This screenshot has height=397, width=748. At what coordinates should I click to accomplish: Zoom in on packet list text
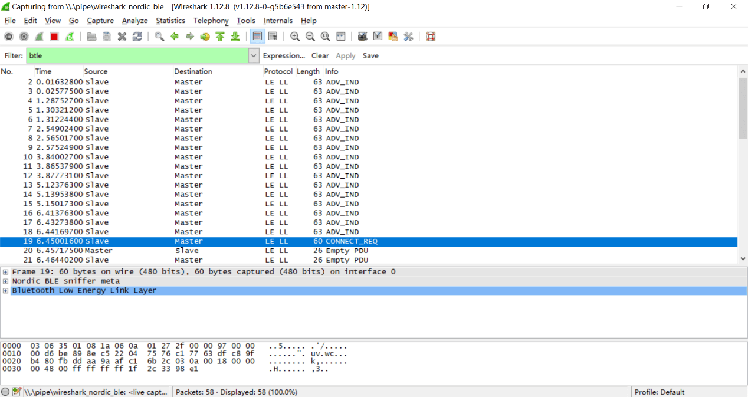point(295,37)
